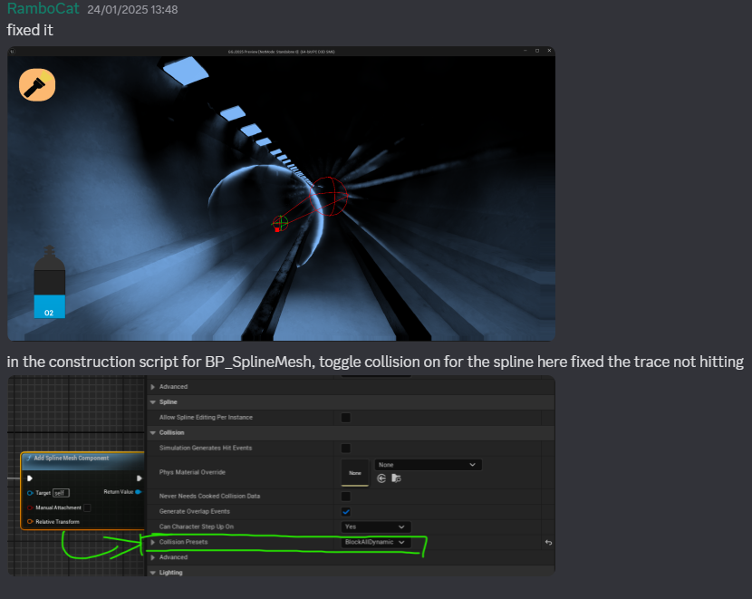
Task: Open the Can Character Step Up On dropdown
Action: click(x=375, y=527)
